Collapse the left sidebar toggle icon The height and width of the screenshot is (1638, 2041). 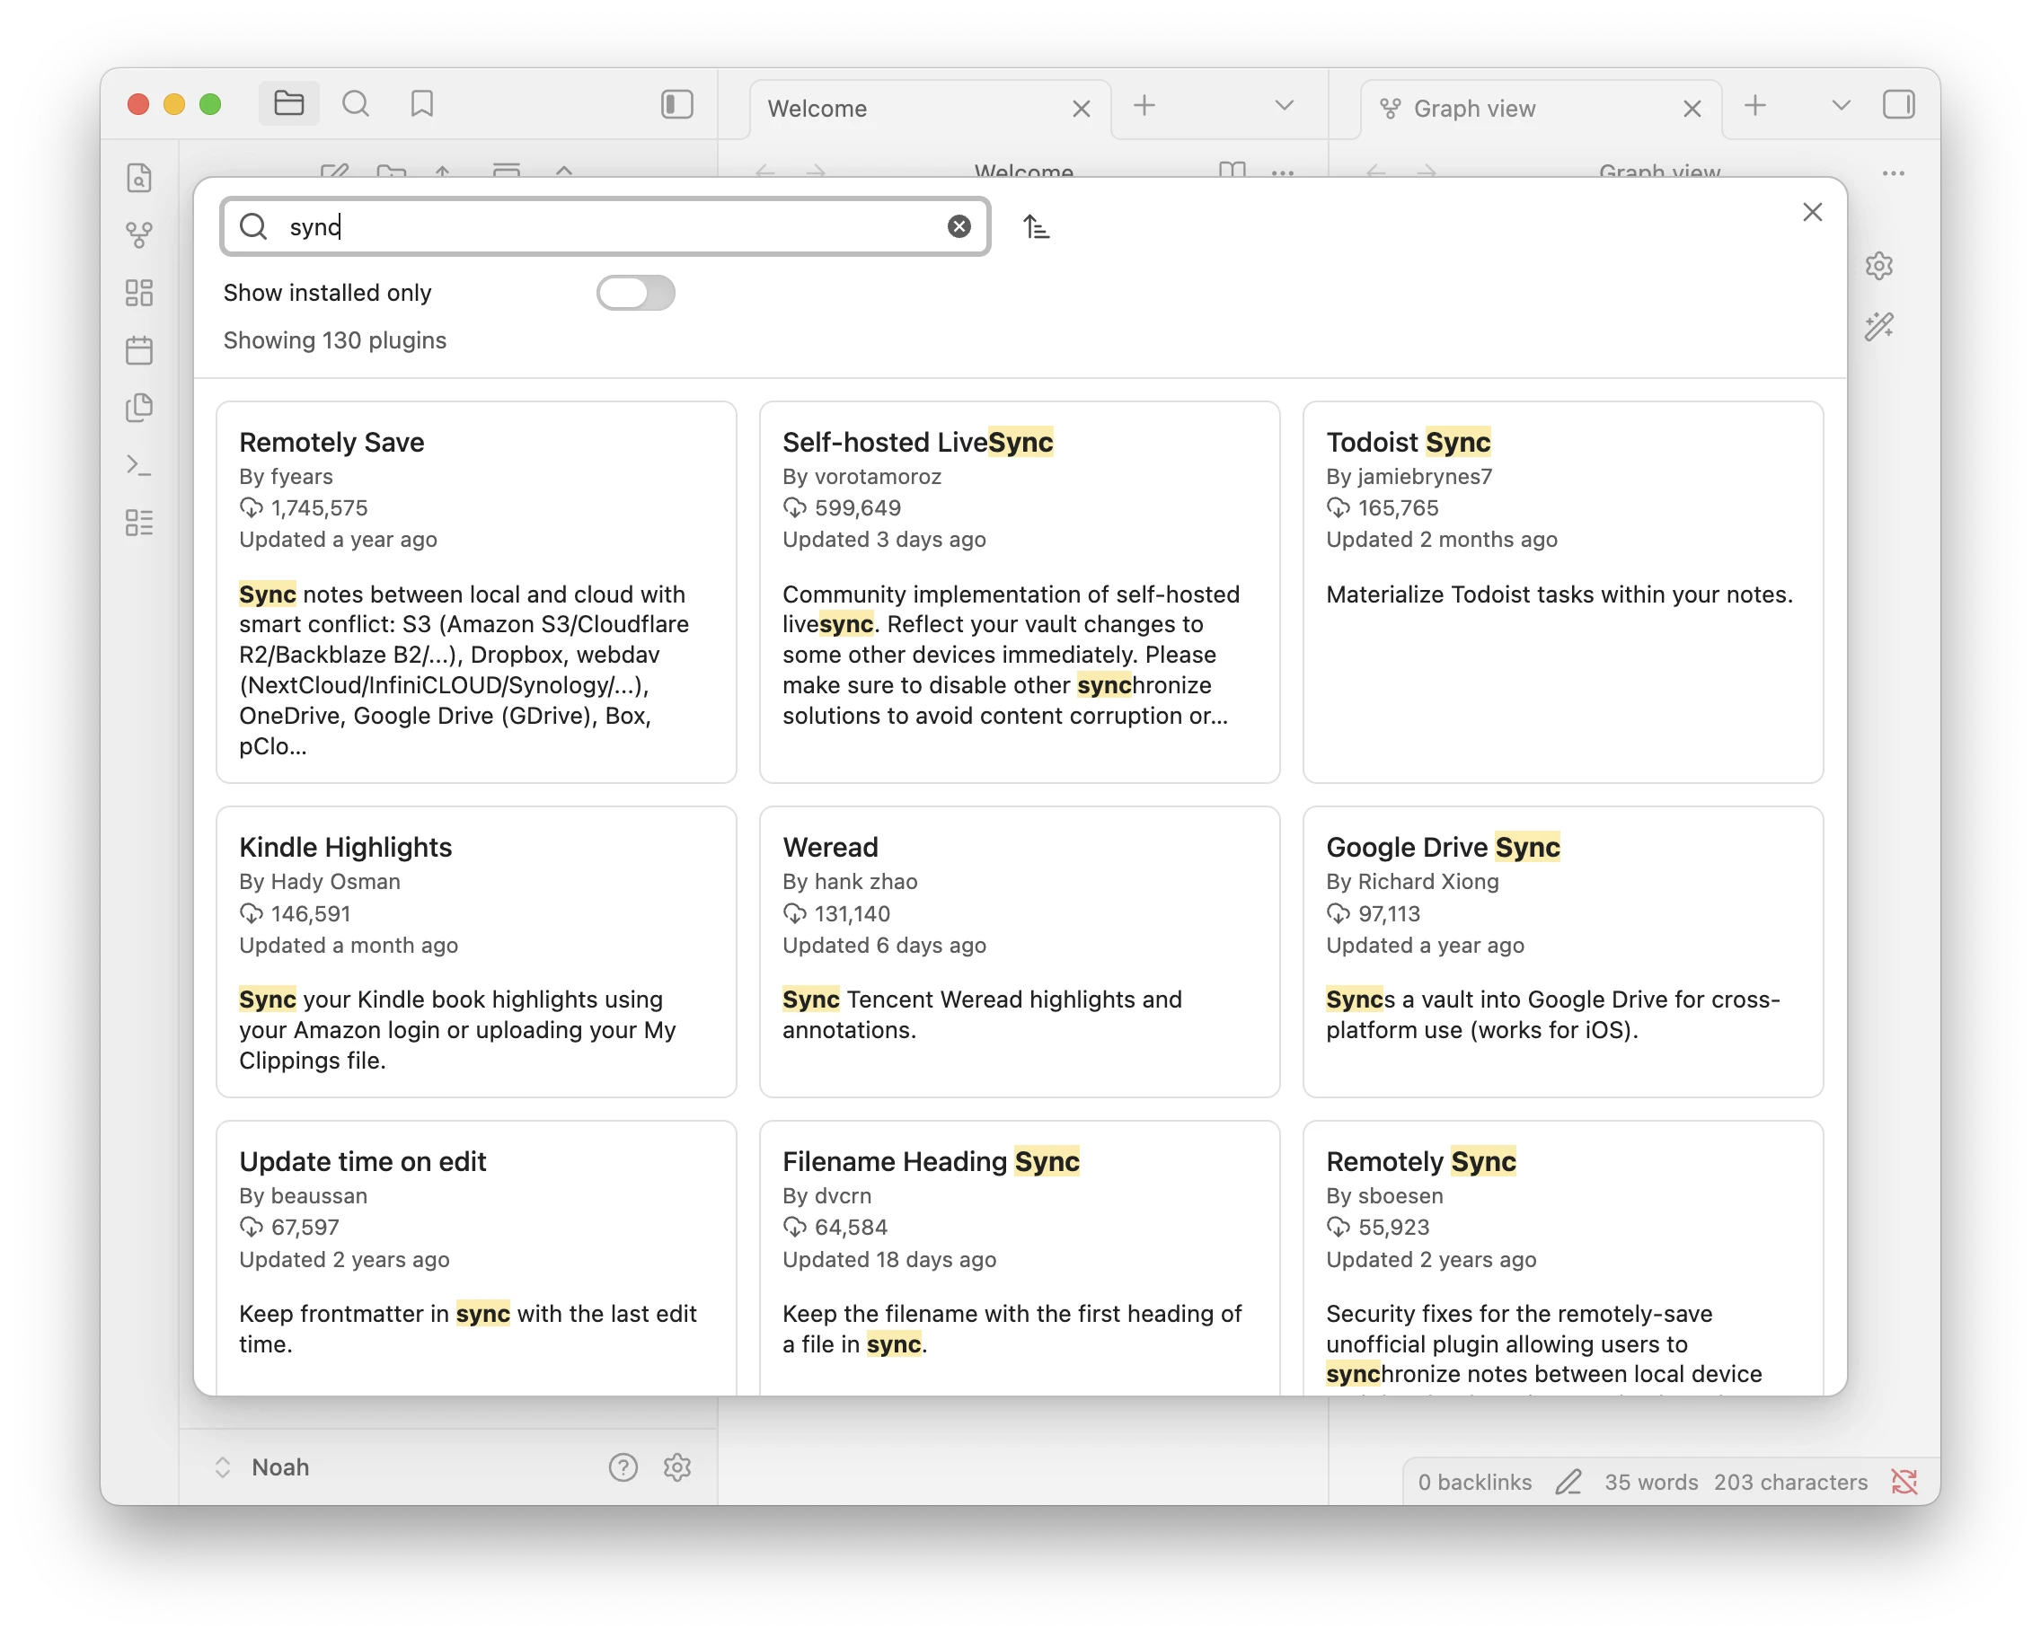coord(676,104)
